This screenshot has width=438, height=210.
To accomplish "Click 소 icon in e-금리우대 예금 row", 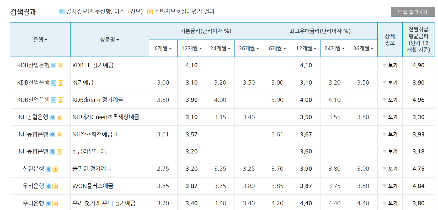I will (x=59, y=152).
